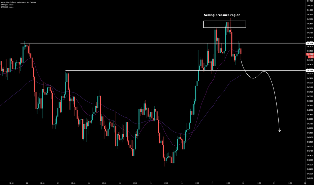
Task: Click the 0.64000 price axis label
Action: pos(310,10)
